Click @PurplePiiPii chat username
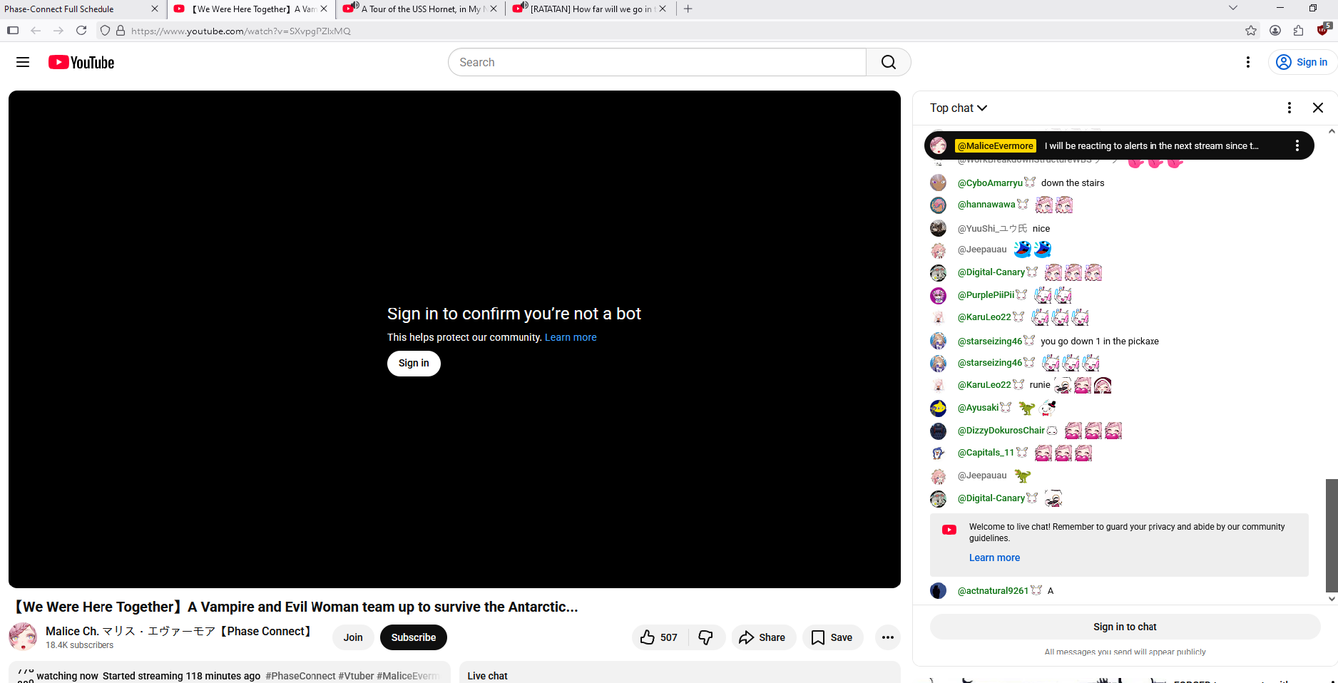1338x683 pixels. pos(986,295)
